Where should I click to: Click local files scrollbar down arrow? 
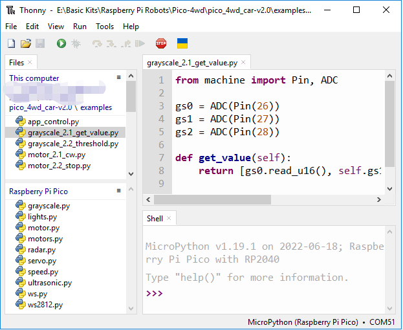(x=131, y=174)
